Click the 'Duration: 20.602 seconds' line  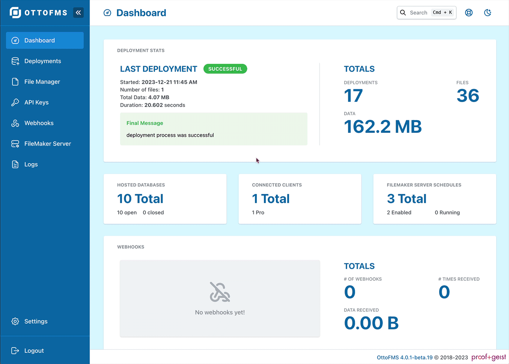click(152, 105)
